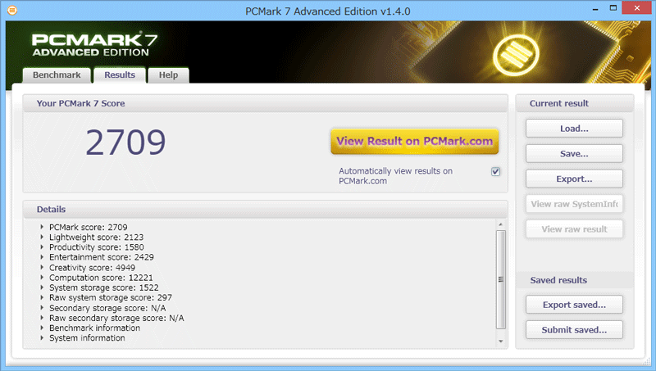Click the Details scrollbar up arrow

point(501,224)
